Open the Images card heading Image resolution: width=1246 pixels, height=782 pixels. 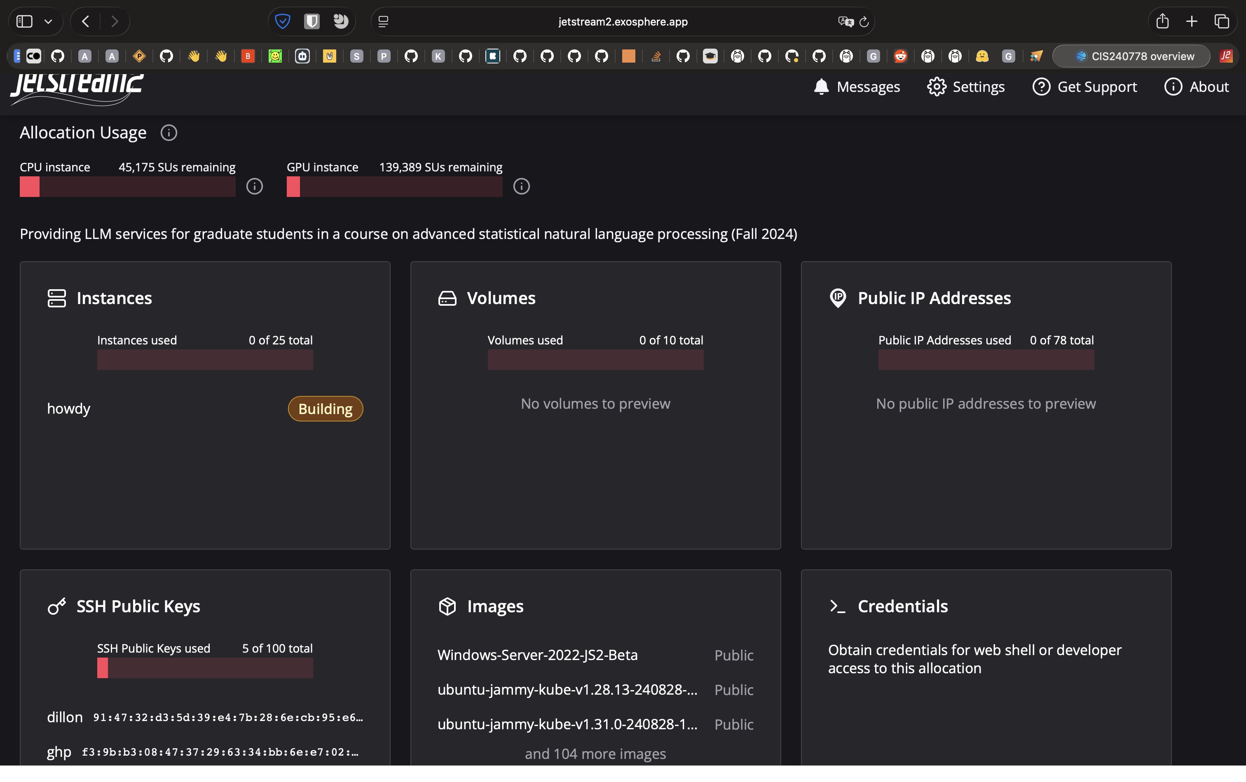tap(495, 606)
